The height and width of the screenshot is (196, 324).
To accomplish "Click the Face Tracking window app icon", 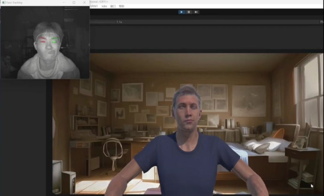I will pos(4,2).
